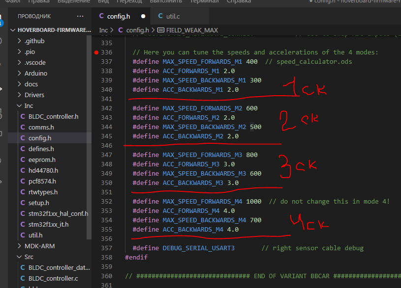401x288 pixels.
Task: Collapse the Inc folder
Action: point(29,105)
